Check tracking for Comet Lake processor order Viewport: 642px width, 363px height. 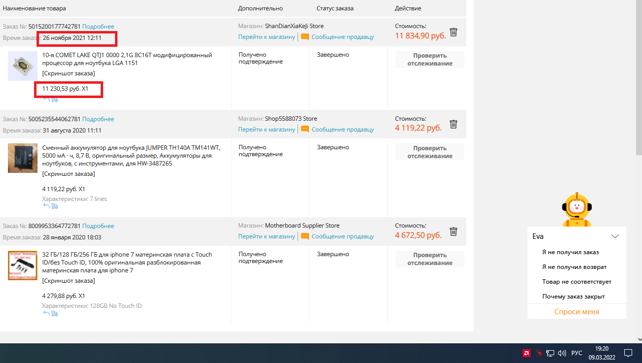(x=430, y=60)
